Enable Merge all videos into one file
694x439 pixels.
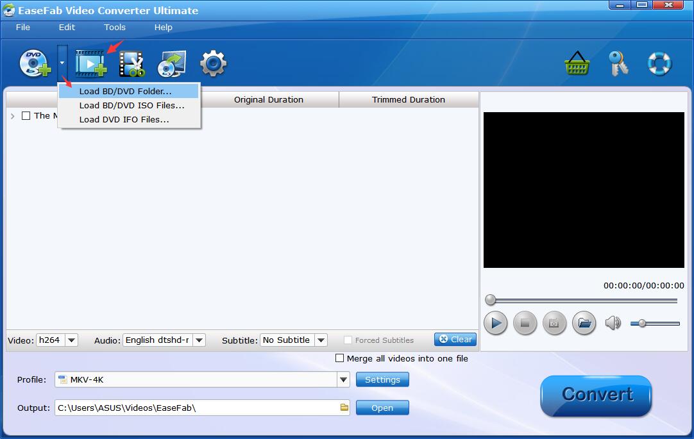[339, 358]
